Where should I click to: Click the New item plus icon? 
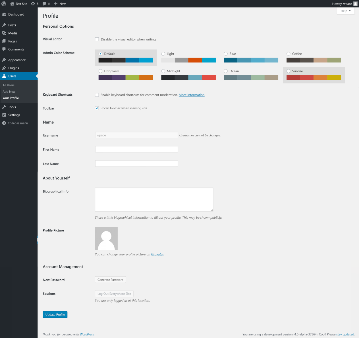click(x=55, y=4)
